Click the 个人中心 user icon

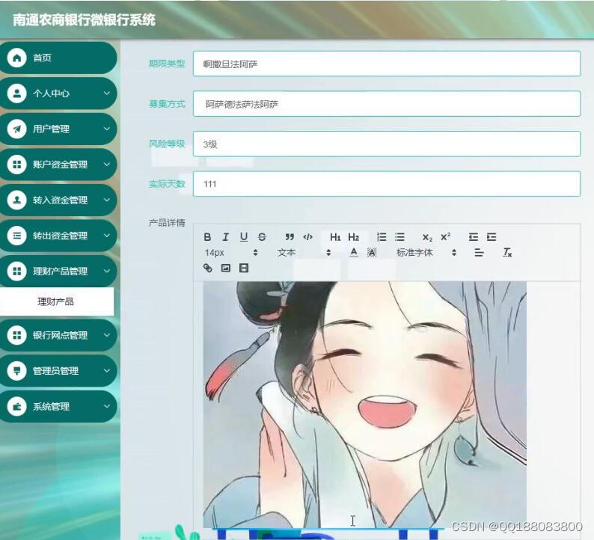(16, 93)
